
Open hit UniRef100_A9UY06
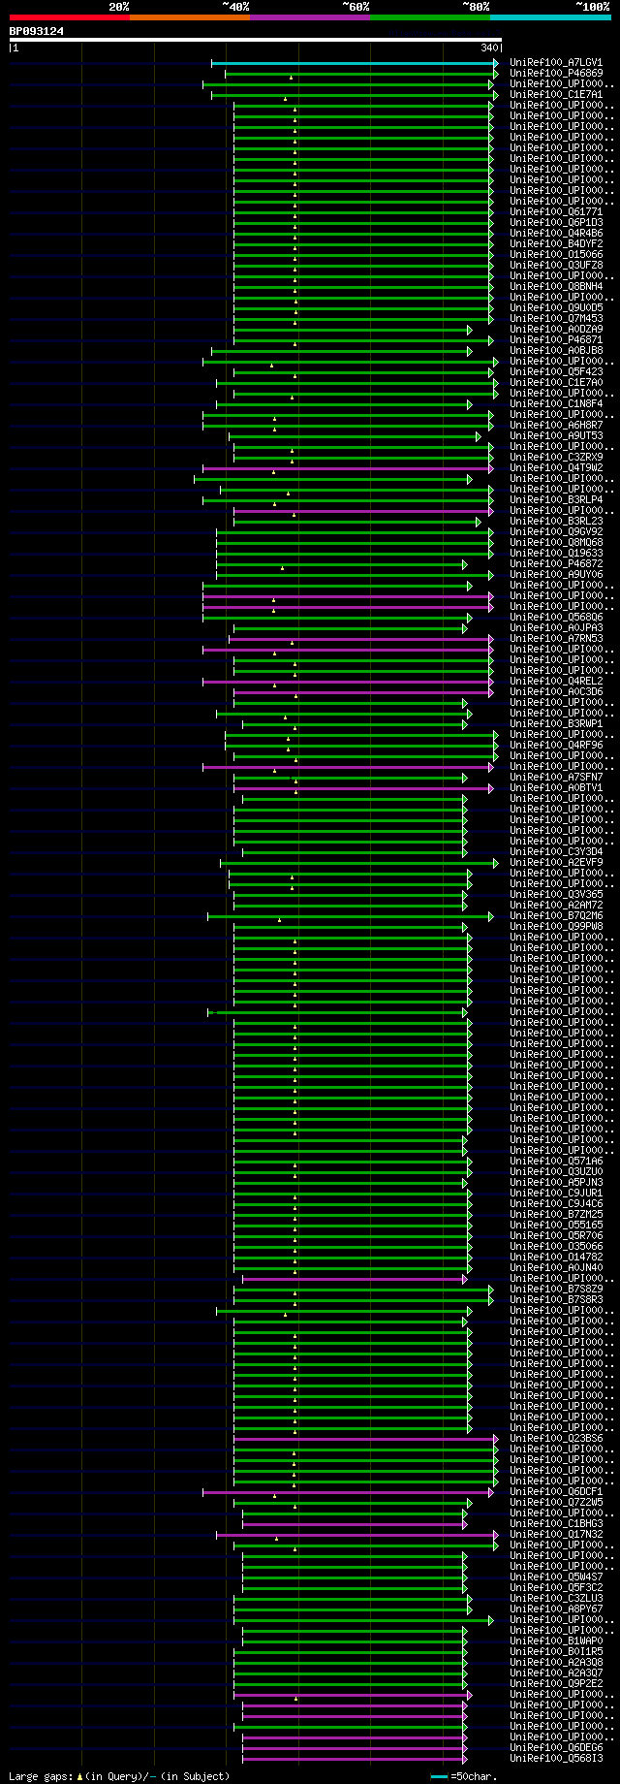[x=556, y=575]
